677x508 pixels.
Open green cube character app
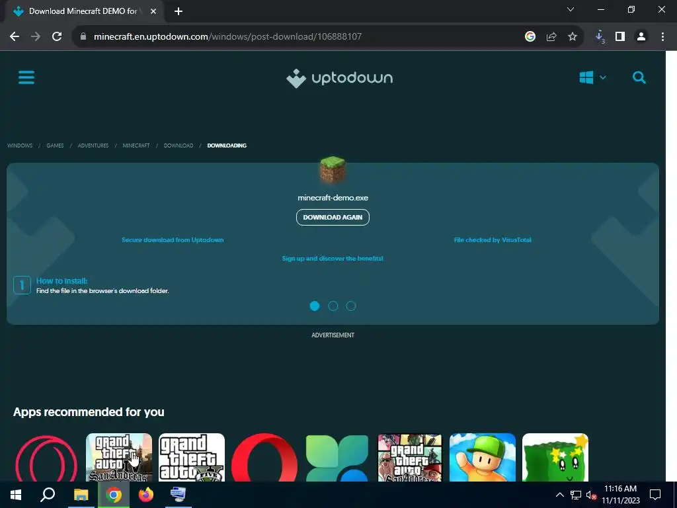(x=555, y=458)
